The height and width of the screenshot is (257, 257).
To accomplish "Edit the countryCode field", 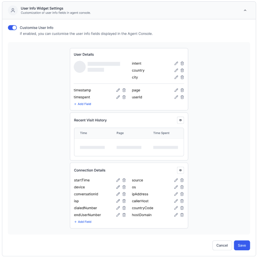I will pyautogui.click(x=176, y=208).
